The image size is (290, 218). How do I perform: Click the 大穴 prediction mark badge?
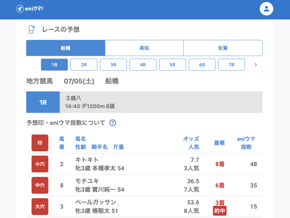(40, 207)
